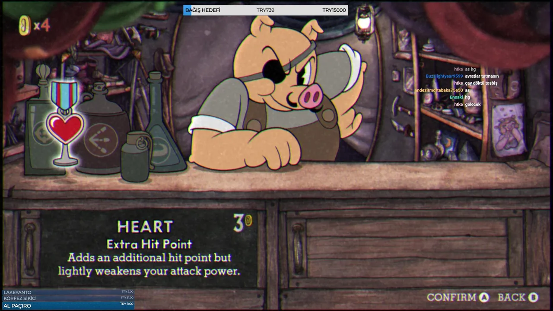Select the small grenade-shaped bottle
The image size is (553, 311).
pyautogui.click(x=135, y=156)
